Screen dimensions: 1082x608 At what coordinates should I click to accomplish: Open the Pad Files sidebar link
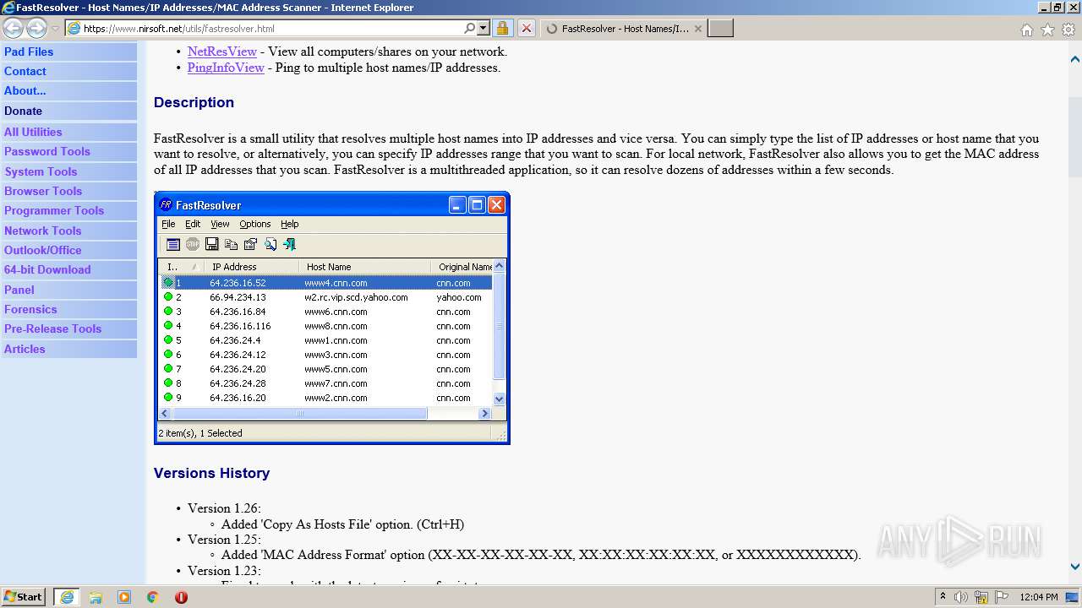tap(29, 52)
